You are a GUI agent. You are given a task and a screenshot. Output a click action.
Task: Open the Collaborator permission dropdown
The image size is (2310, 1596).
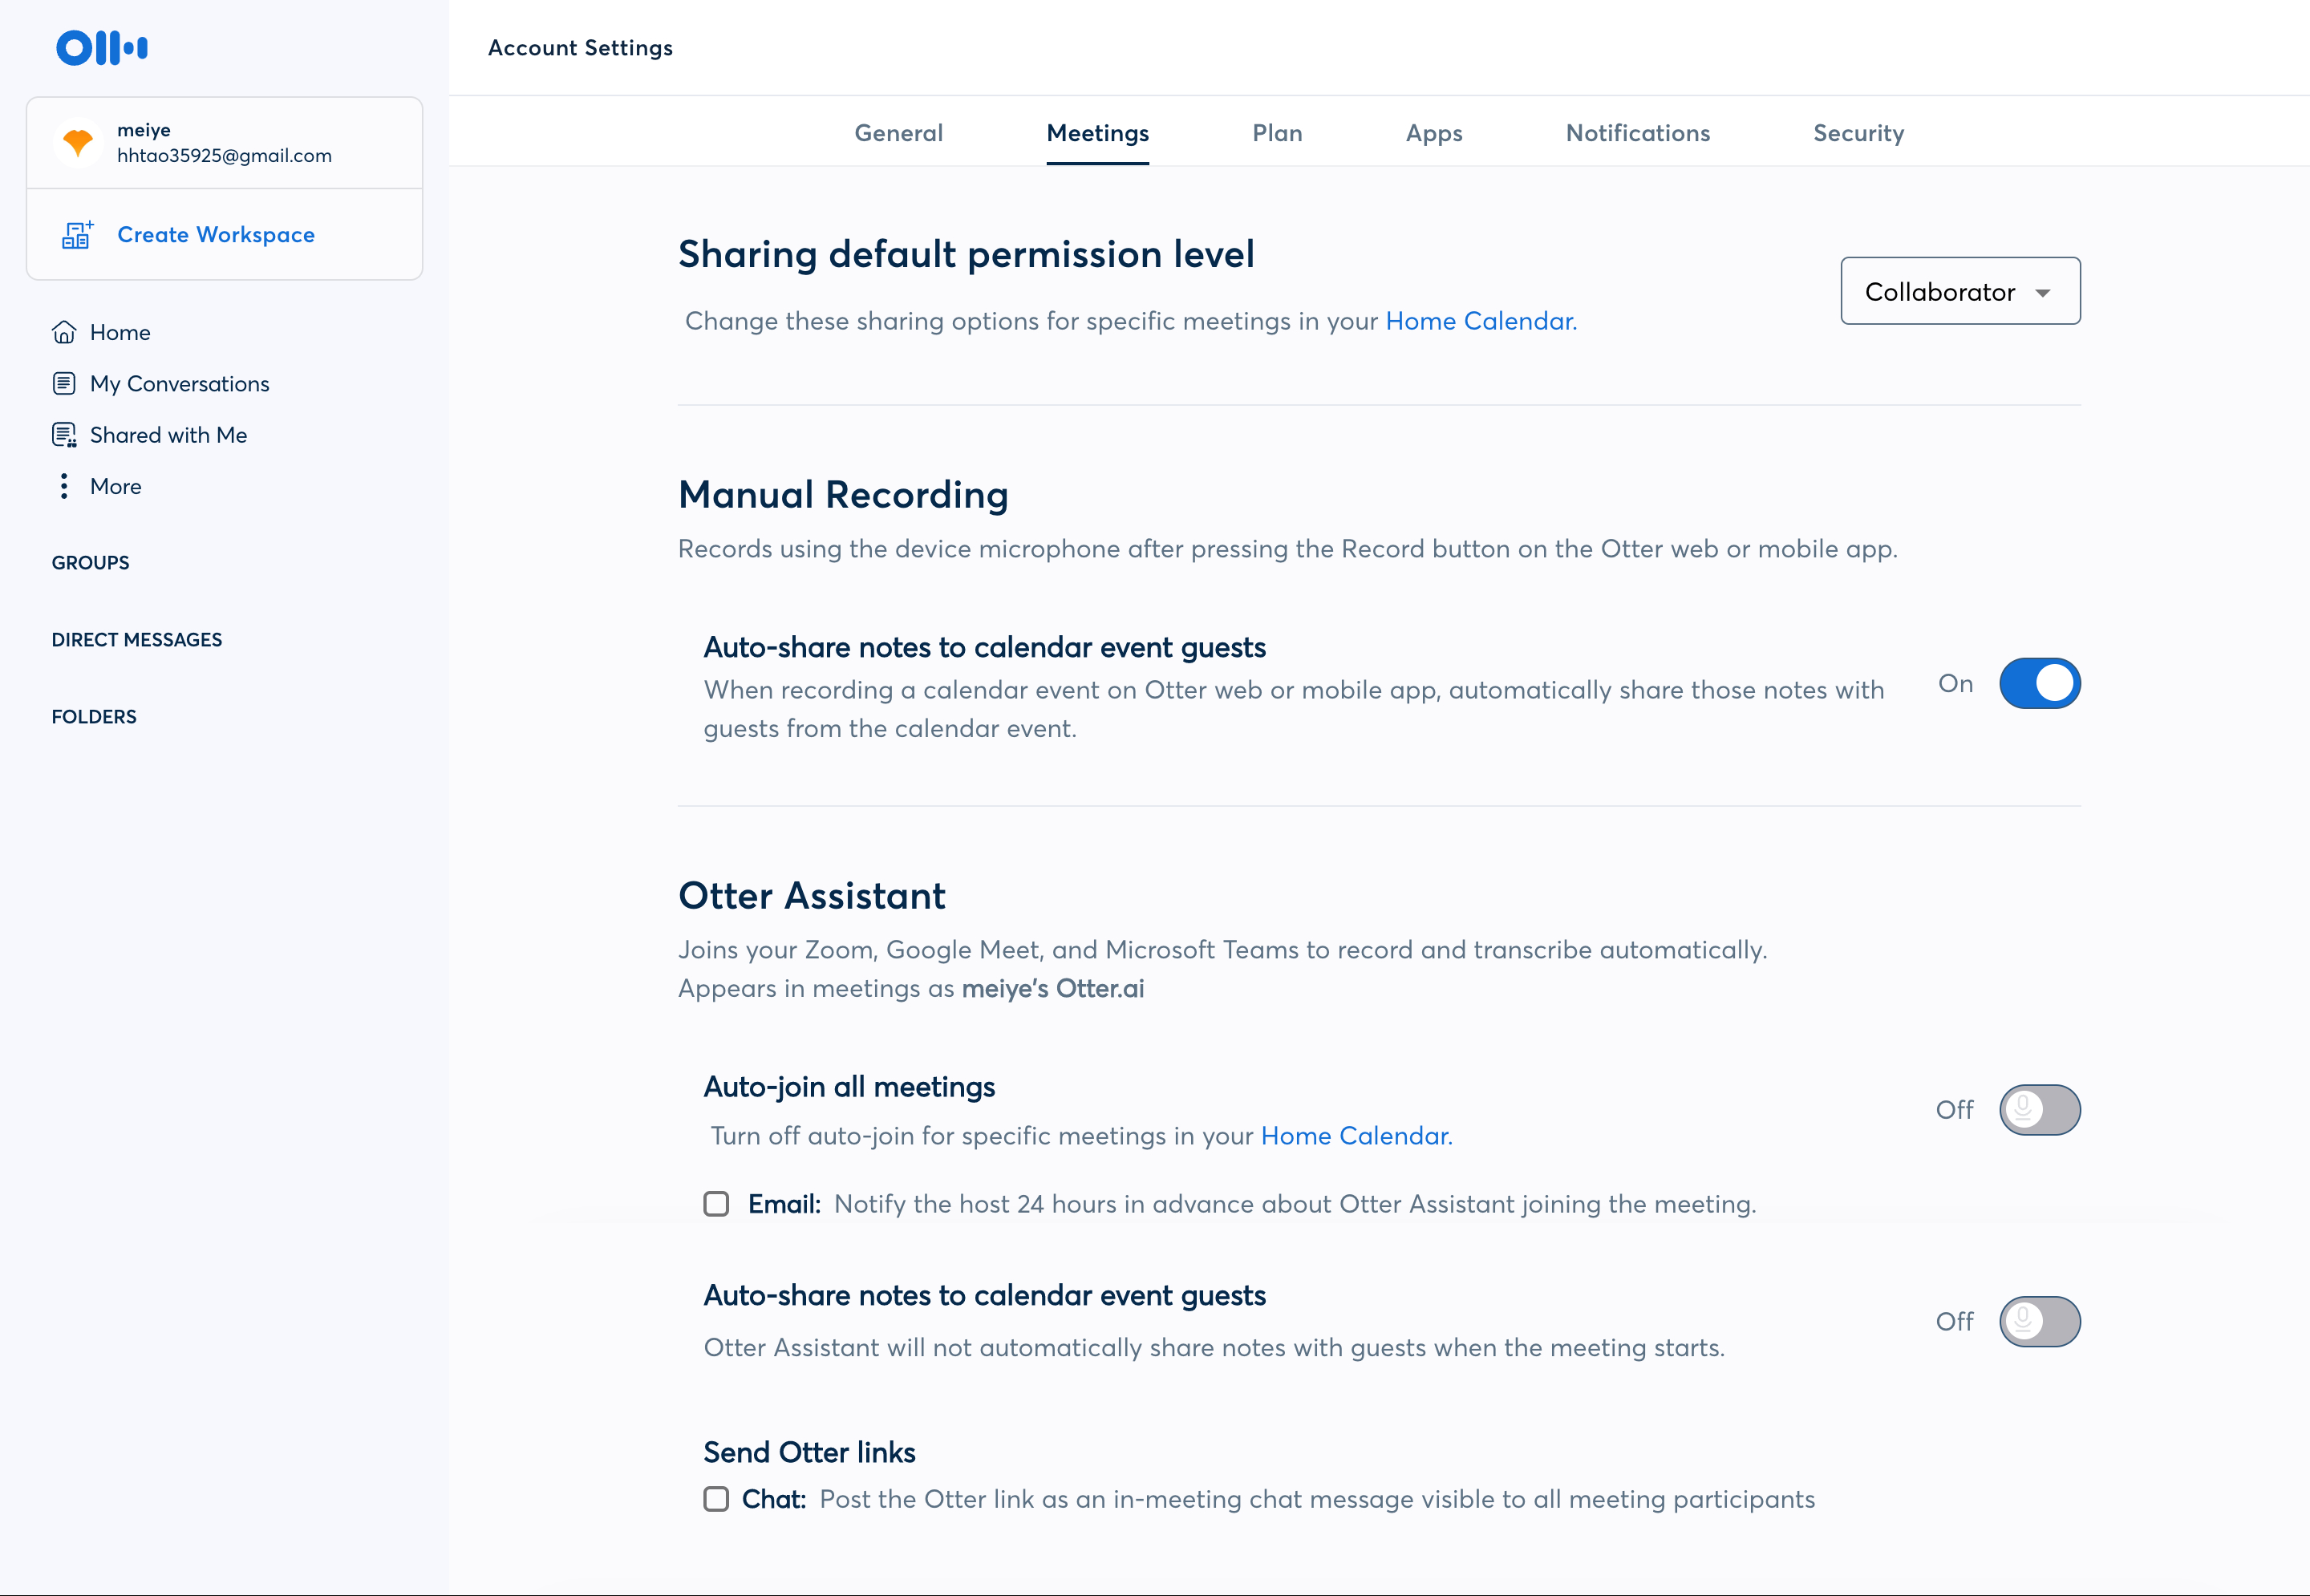(x=1960, y=291)
